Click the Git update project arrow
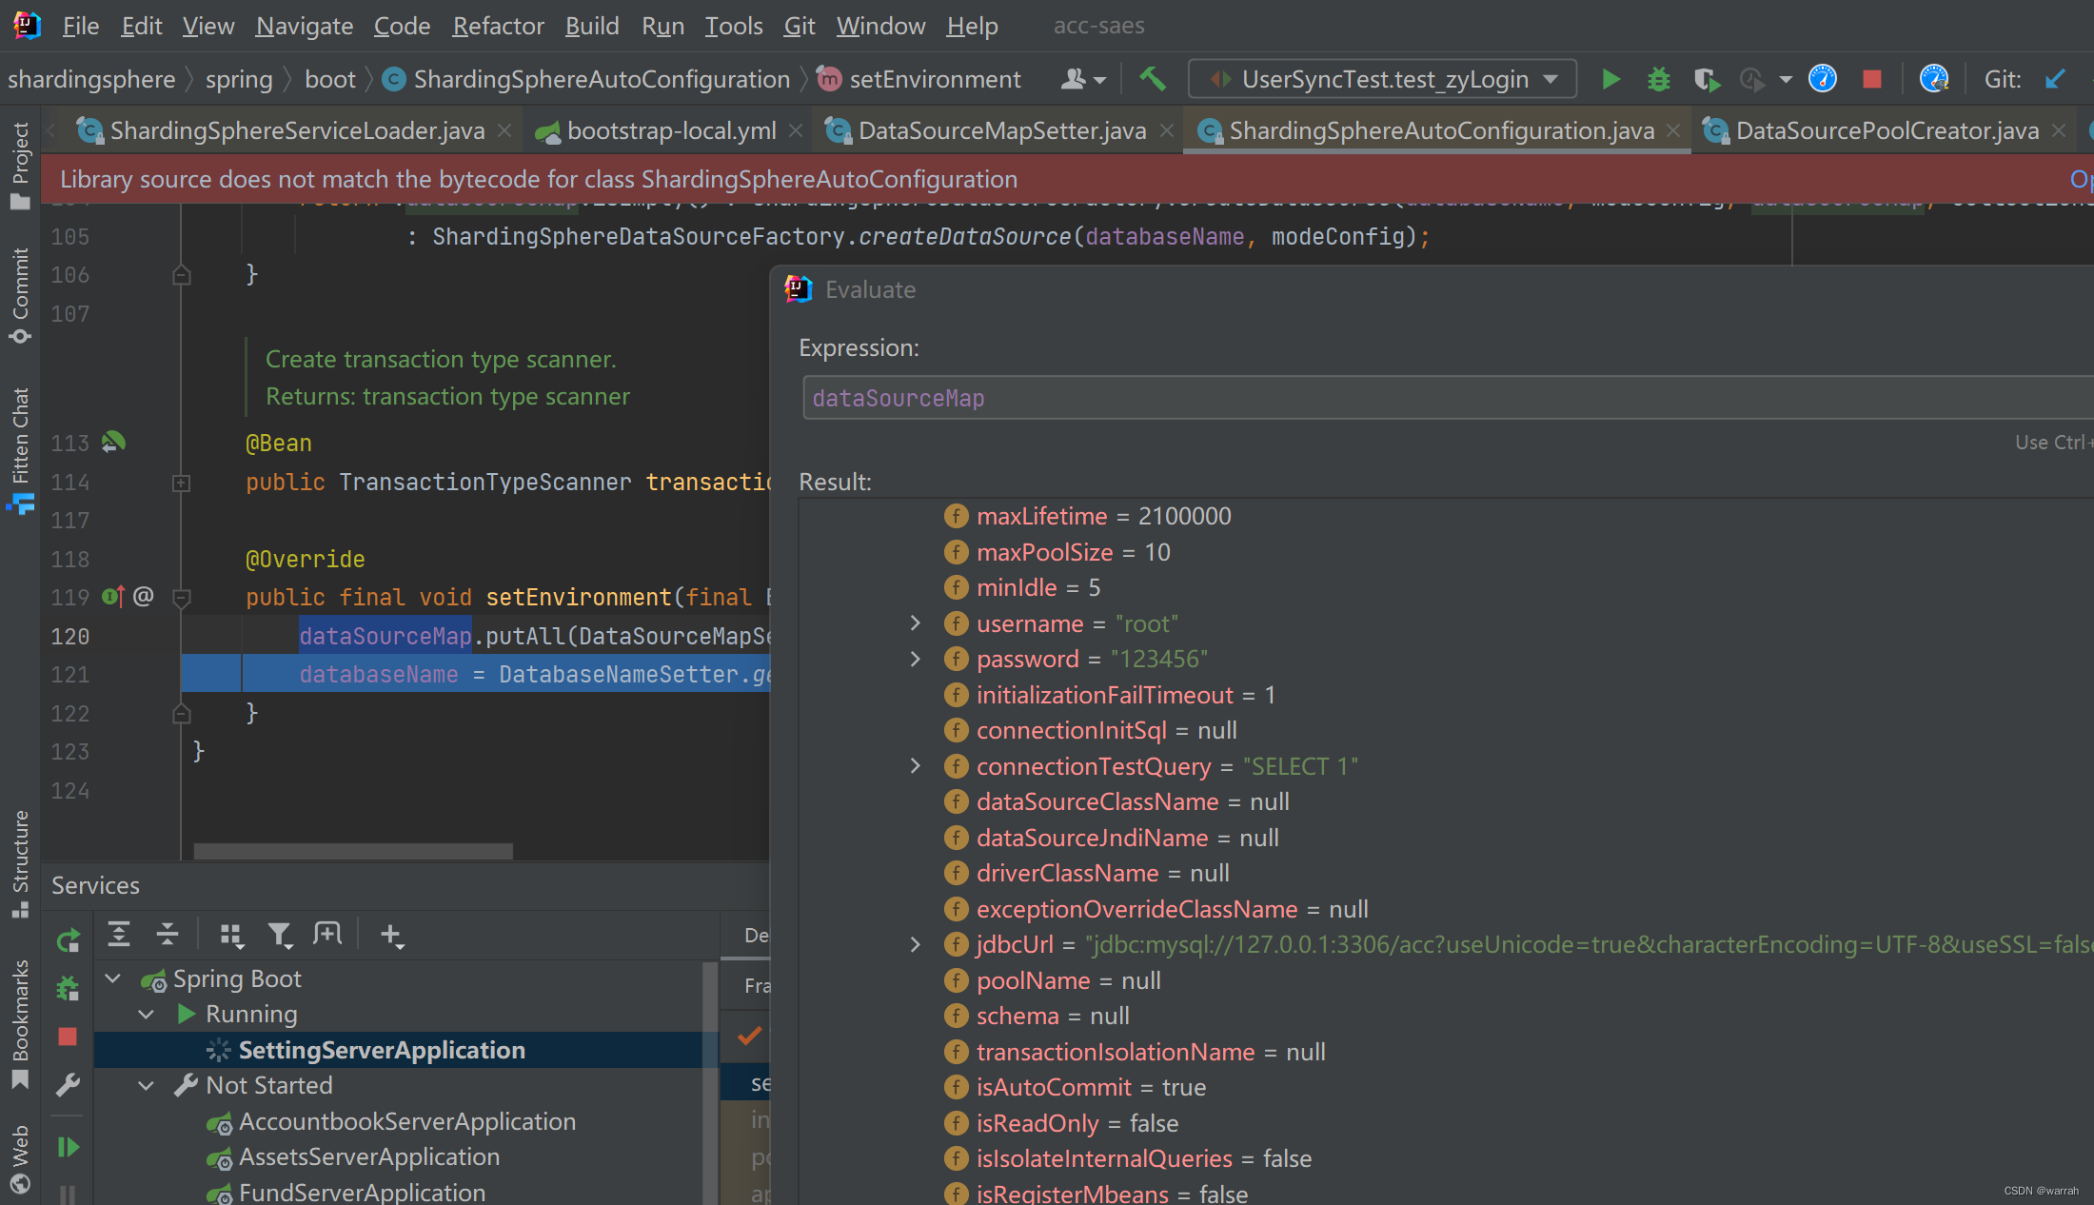The width and height of the screenshot is (2094, 1205). coord(2055,79)
